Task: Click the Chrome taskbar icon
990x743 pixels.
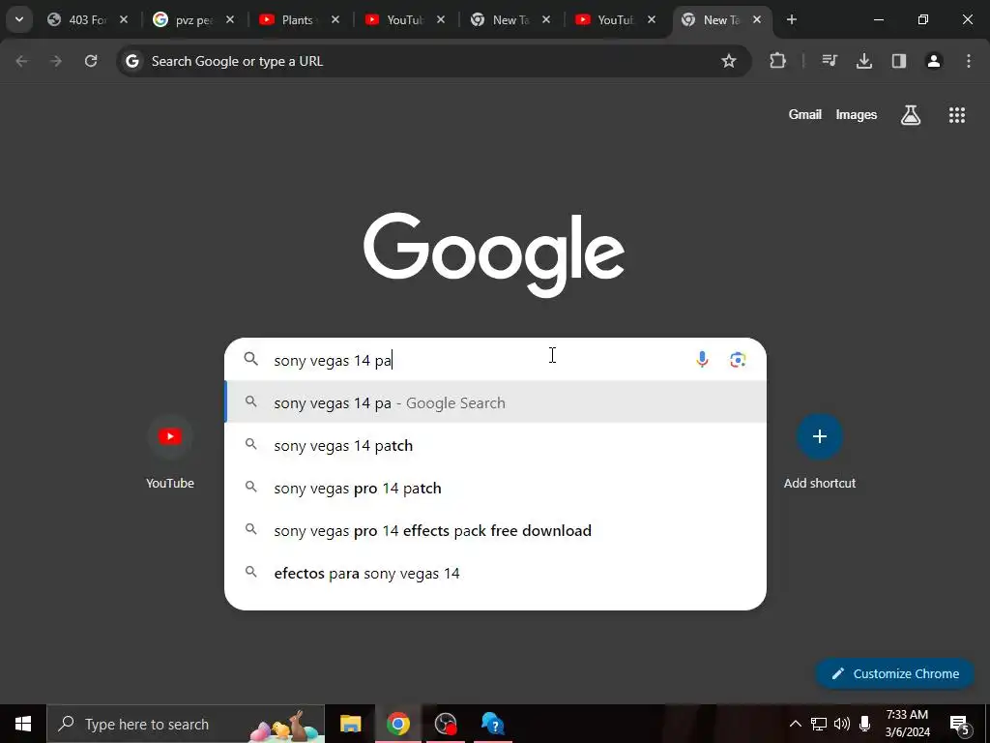Action: coord(397,724)
